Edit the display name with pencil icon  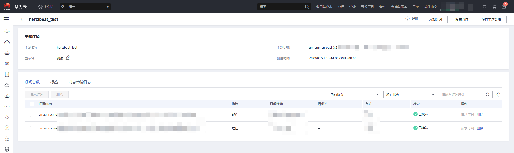click(x=67, y=58)
